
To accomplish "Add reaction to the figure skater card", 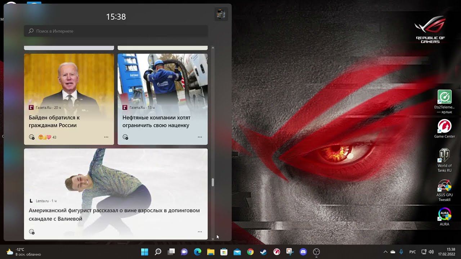I will coord(32,232).
